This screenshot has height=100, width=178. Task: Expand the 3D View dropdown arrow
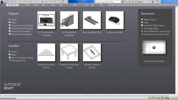[x=49, y=2]
